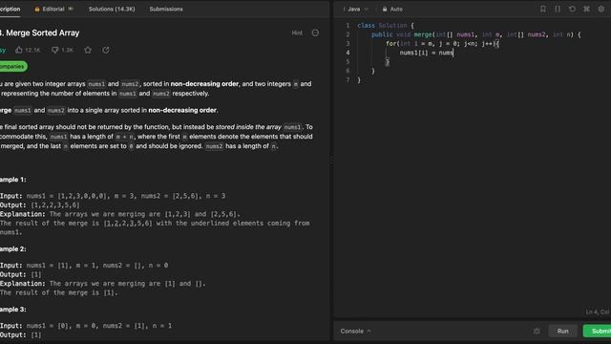
Task: Show the problem Hint
Action: (x=297, y=33)
